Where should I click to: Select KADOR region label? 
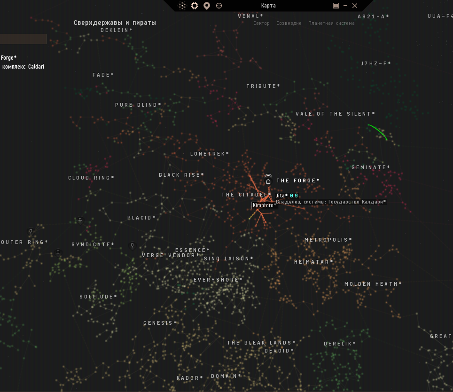[x=190, y=378]
